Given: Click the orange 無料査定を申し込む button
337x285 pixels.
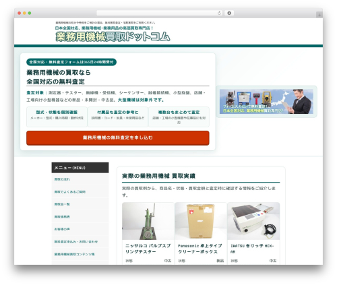Looking at the screenshot, I should coord(118,137).
